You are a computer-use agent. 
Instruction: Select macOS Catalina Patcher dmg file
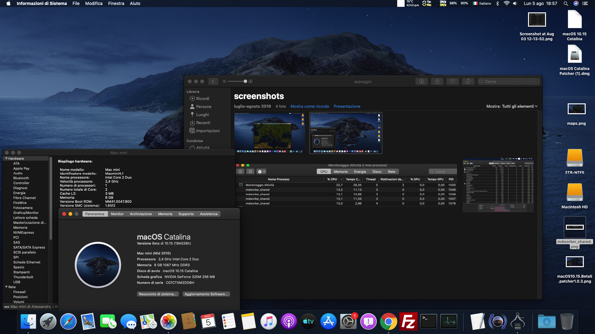pyautogui.click(x=575, y=60)
